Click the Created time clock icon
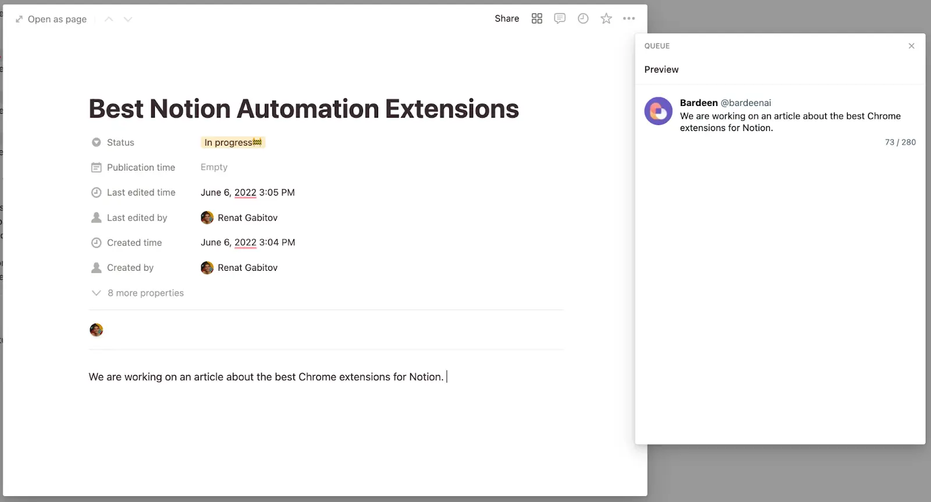This screenshot has width=931, height=502. (x=97, y=242)
